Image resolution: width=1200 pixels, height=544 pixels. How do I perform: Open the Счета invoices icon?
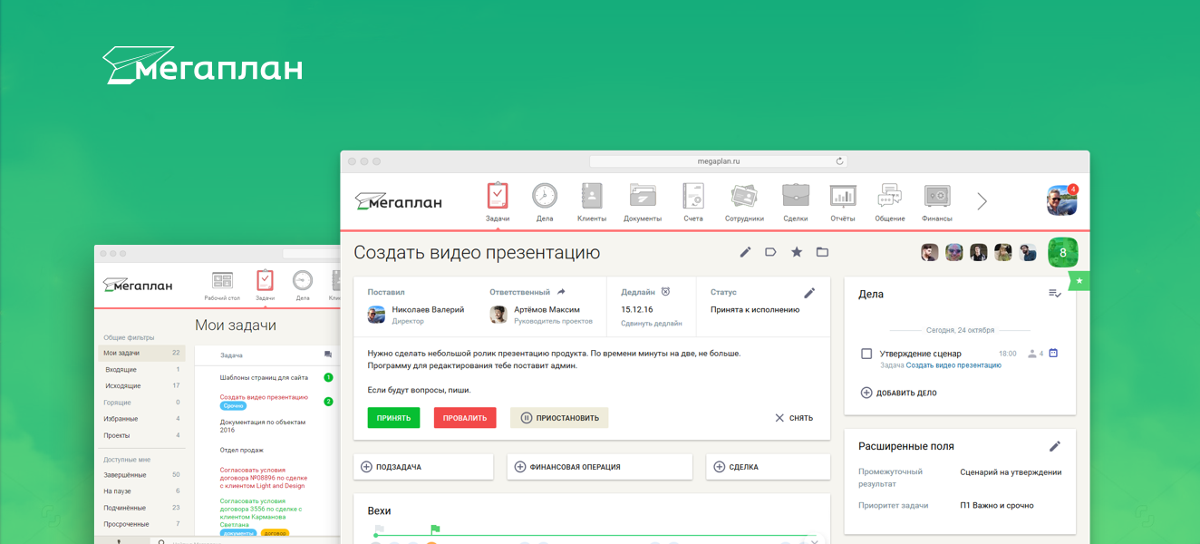693,202
